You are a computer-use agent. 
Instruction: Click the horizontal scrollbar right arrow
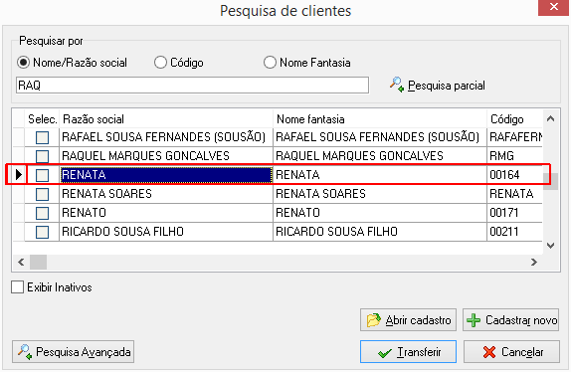click(x=534, y=262)
